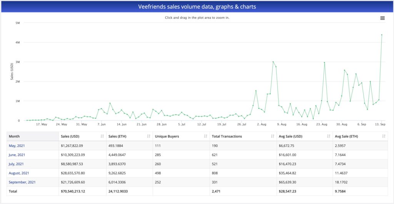
Task: Click the peak data point above 4M
Action: pyautogui.click(x=382, y=35)
